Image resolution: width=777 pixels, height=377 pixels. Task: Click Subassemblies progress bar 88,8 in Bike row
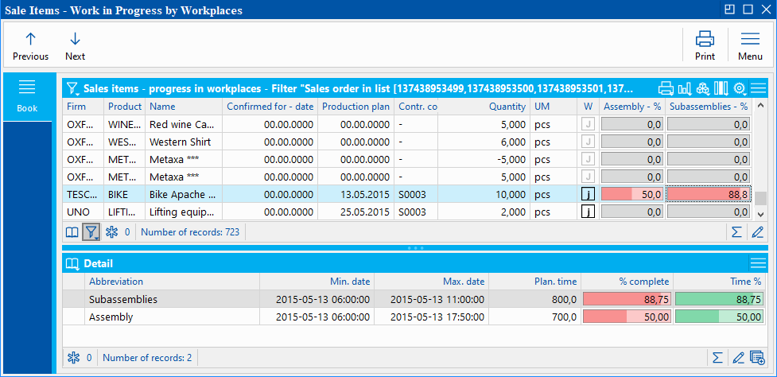[x=709, y=194]
